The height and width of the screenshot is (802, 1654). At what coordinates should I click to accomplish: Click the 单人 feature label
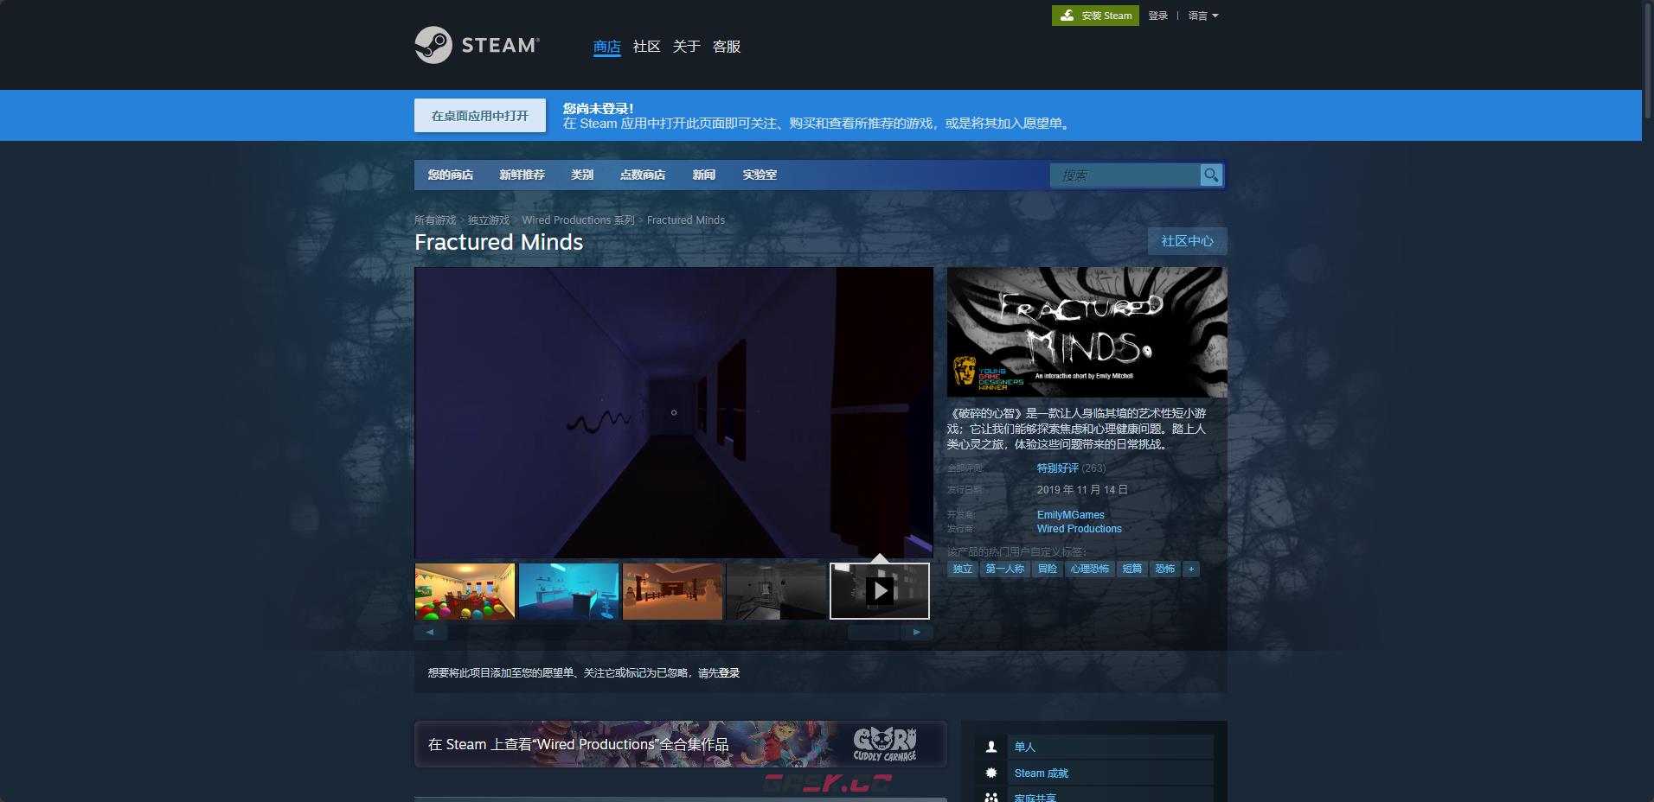pos(1025,747)
